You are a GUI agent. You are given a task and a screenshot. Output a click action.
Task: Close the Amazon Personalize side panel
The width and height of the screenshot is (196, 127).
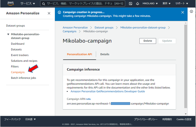click(49, 13)
